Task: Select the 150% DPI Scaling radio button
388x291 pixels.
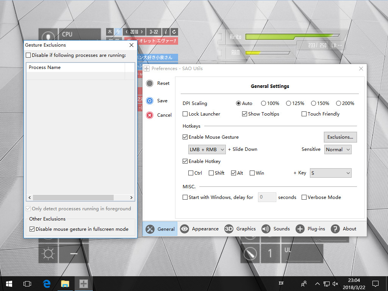Action: click(x=314, y=103)
